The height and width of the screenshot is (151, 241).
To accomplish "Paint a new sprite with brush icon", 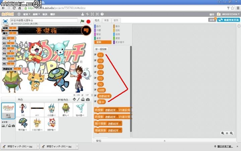I will 78,99.
